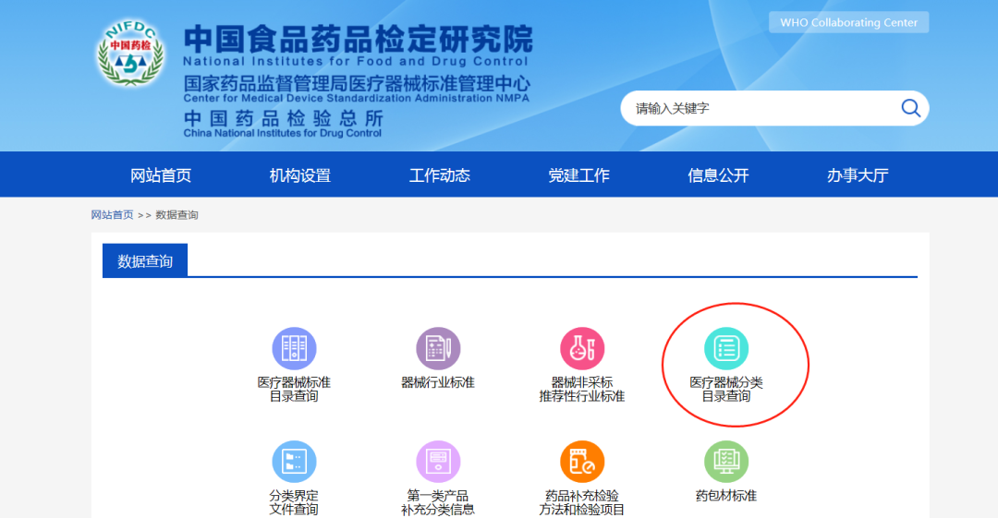This screenshot has width=998, height=518.
Task: Go to 网站首页 in the navigation bar
Action: [x=161, y=175]
